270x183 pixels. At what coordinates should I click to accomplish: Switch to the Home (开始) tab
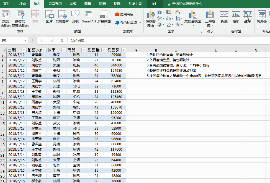[x=22, y=4]
